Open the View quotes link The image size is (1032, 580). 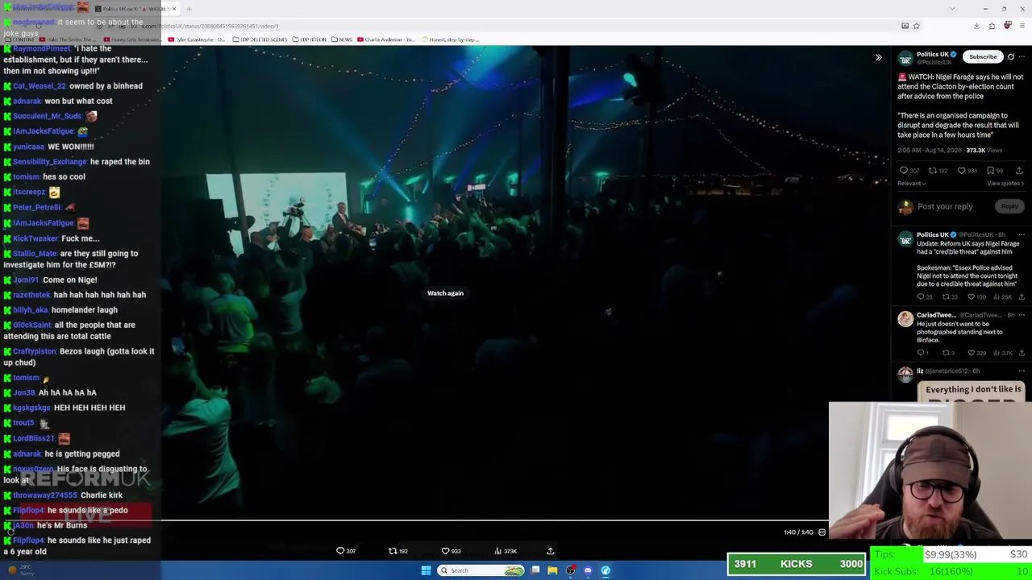coord(1005,184)
